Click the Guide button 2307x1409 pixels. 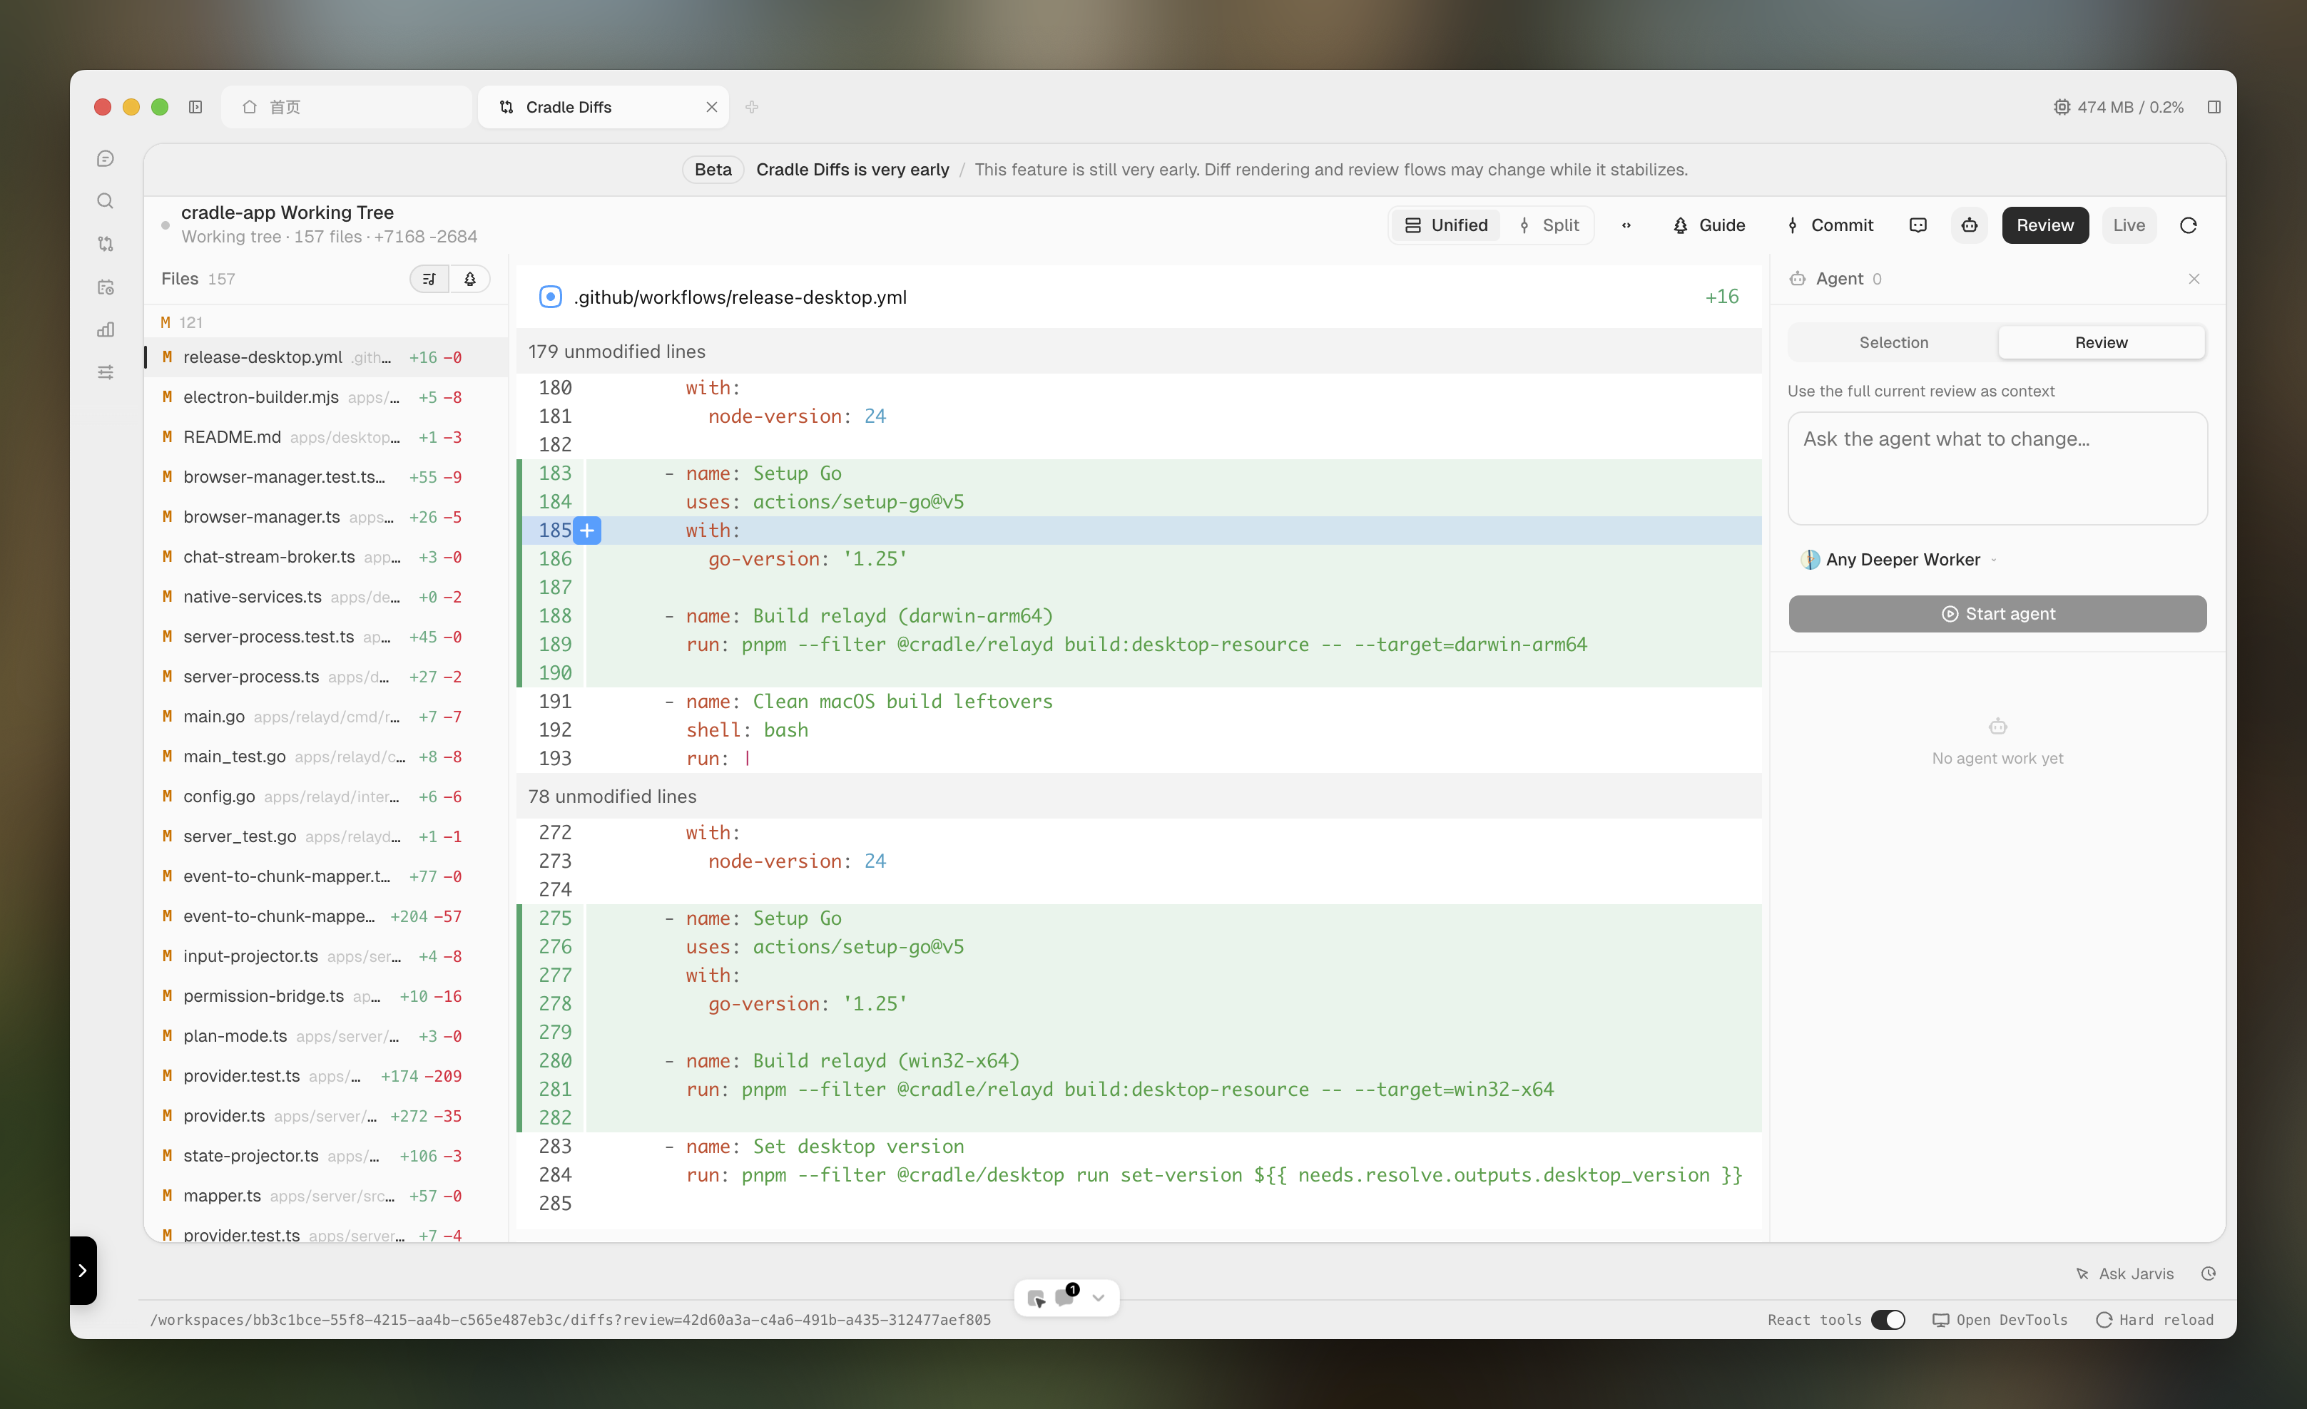(1708, 225)
